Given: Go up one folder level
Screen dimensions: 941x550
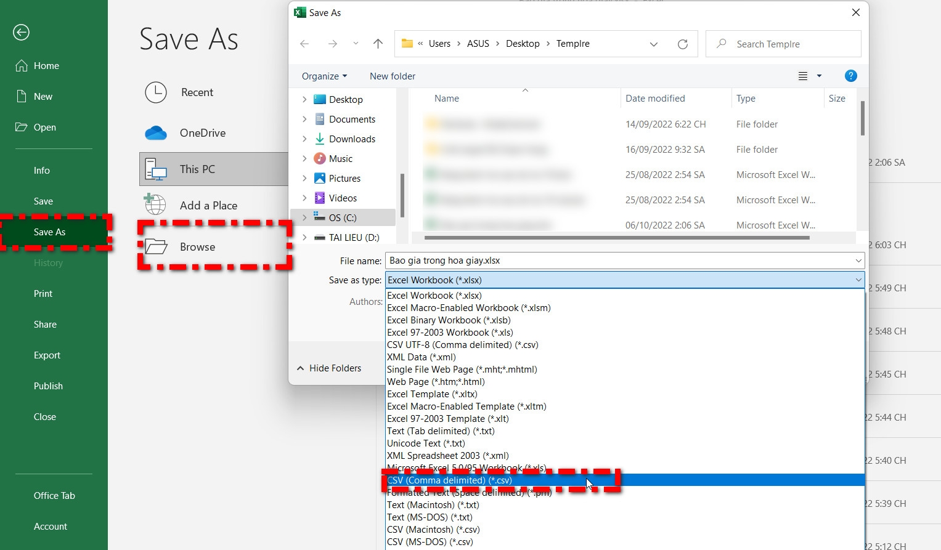Looking at the screenshot, I should tap(378, 44).
